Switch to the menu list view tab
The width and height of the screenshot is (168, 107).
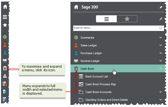click(106, 19)
